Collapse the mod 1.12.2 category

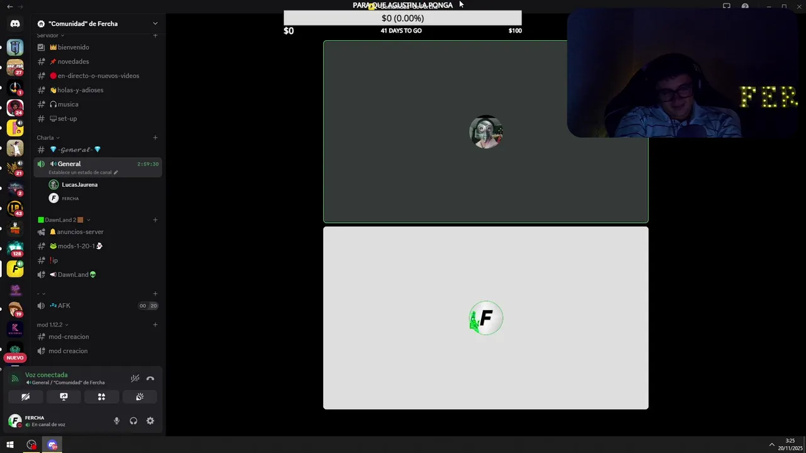coord(52,325)
